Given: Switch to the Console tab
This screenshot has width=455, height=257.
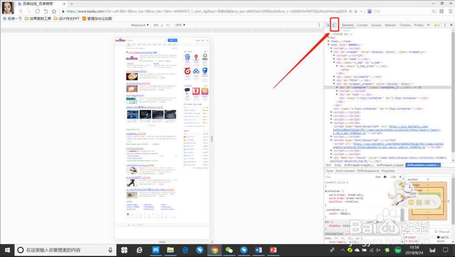Looking at the screenshot, I should [x=362, y=25].
